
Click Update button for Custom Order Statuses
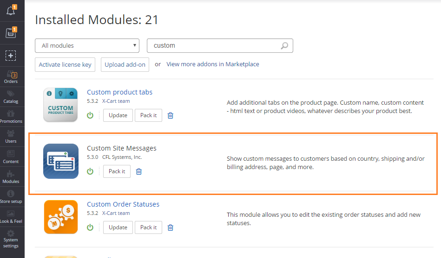click(118, 227)
